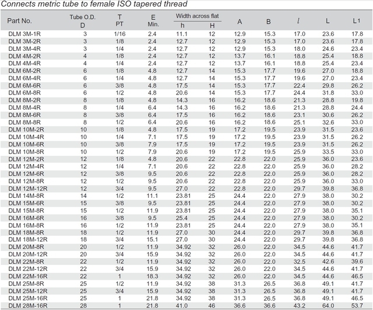Click the Width across flat header
Viewport: 373px width, 310px height.
click(197, 16)
